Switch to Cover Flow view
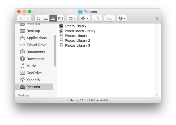Image resolution: width=176 pixels, height=125 pixels. tap(60, 18)
